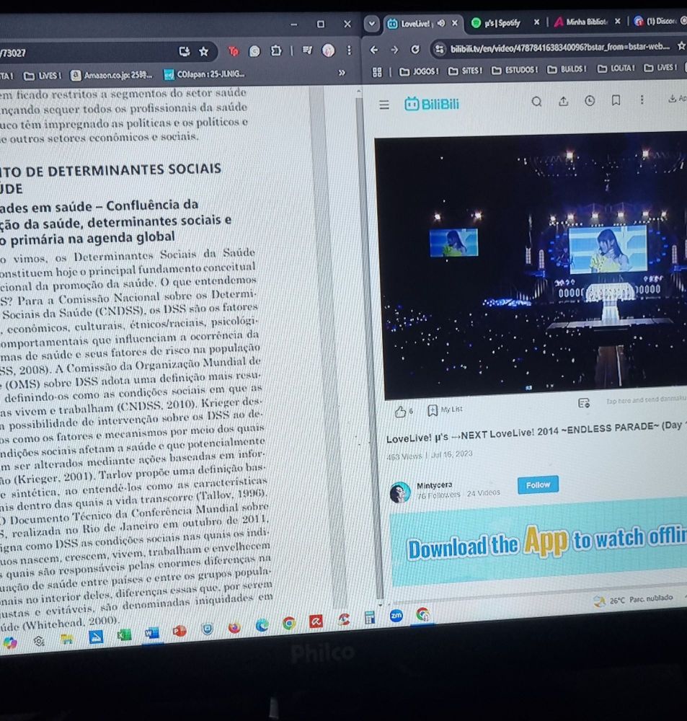The image size is (687, 721).
Task: Go back in the right browser window
Action: pos(374,49)
